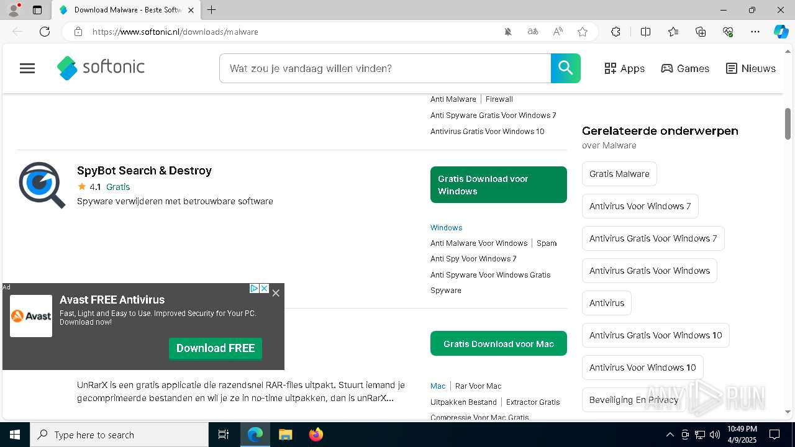
Task: Open the Nieuws section
Action: click(x=751, y=68)
